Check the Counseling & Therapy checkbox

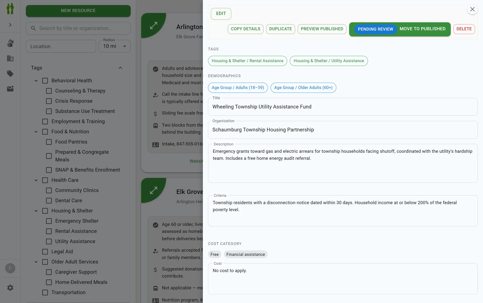click(x=49, y=91)
